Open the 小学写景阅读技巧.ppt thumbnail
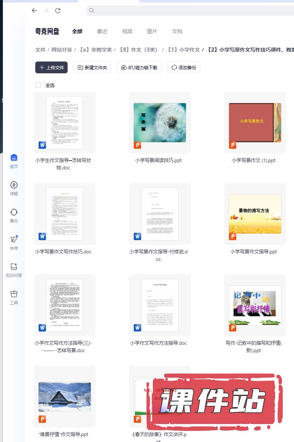 pyautogui.click(x=160, y=123)
